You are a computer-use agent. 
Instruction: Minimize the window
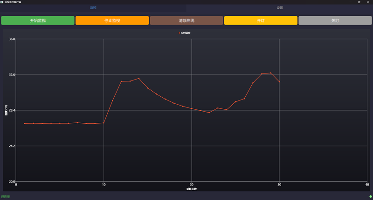point(351,2)
